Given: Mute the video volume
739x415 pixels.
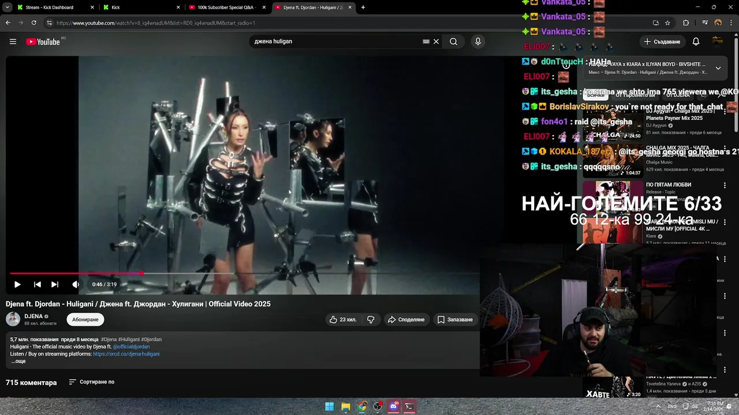Looking at the screenshot, I should pyautogui.click(x=76, y=284).
